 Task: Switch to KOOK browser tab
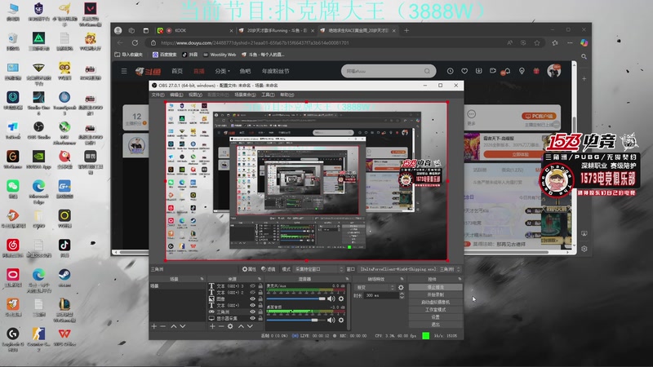[195, 30]
